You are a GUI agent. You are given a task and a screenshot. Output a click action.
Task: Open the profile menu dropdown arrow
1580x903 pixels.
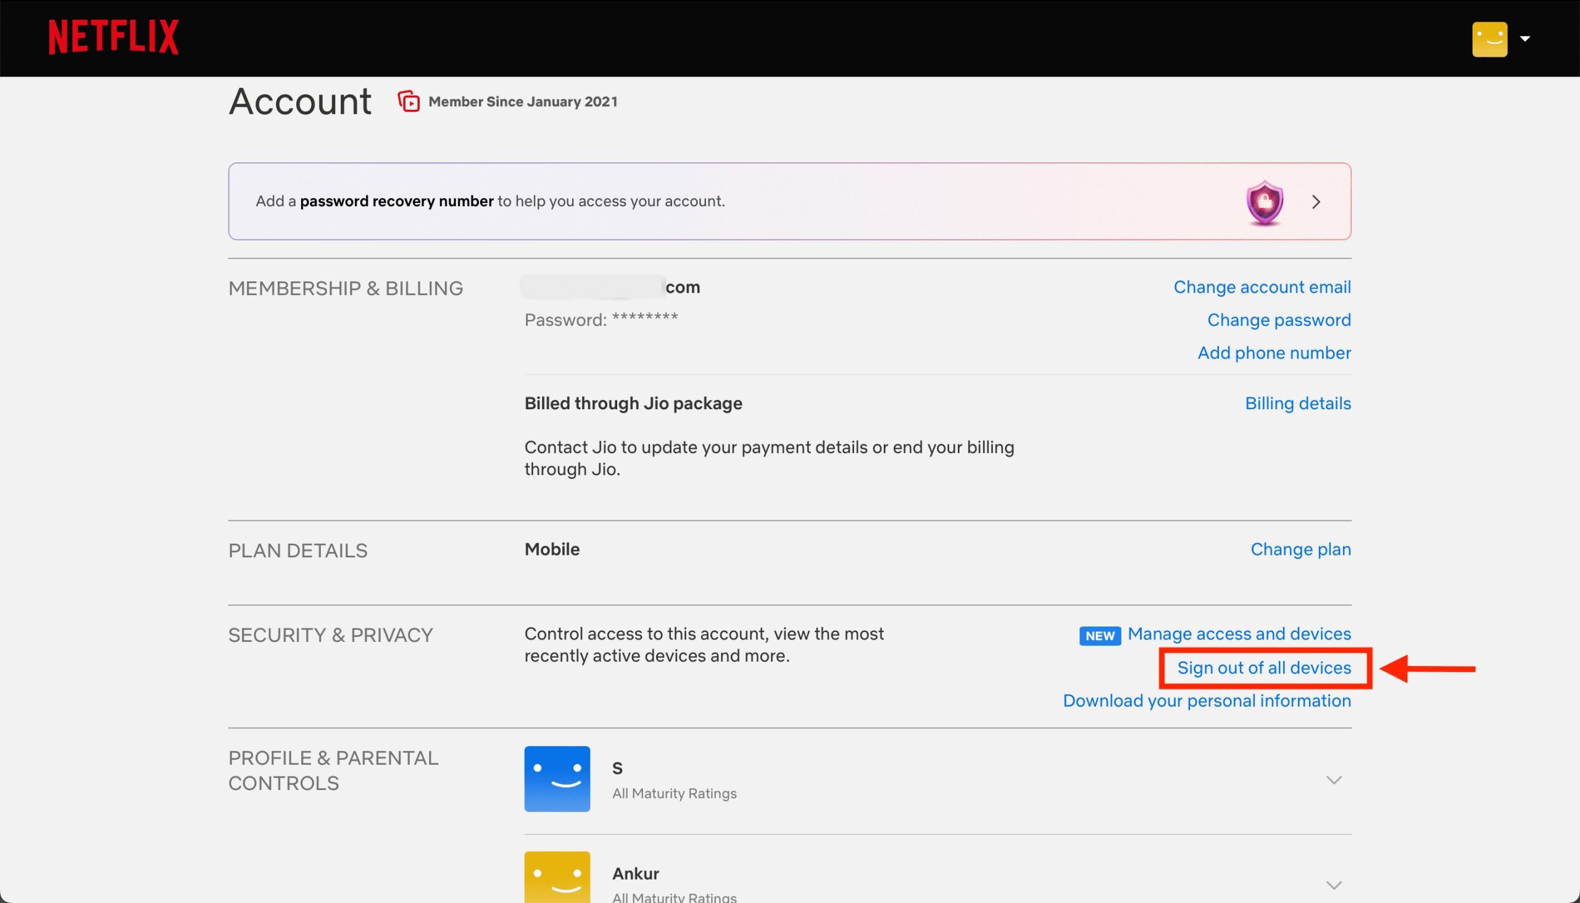(1525, 39)
